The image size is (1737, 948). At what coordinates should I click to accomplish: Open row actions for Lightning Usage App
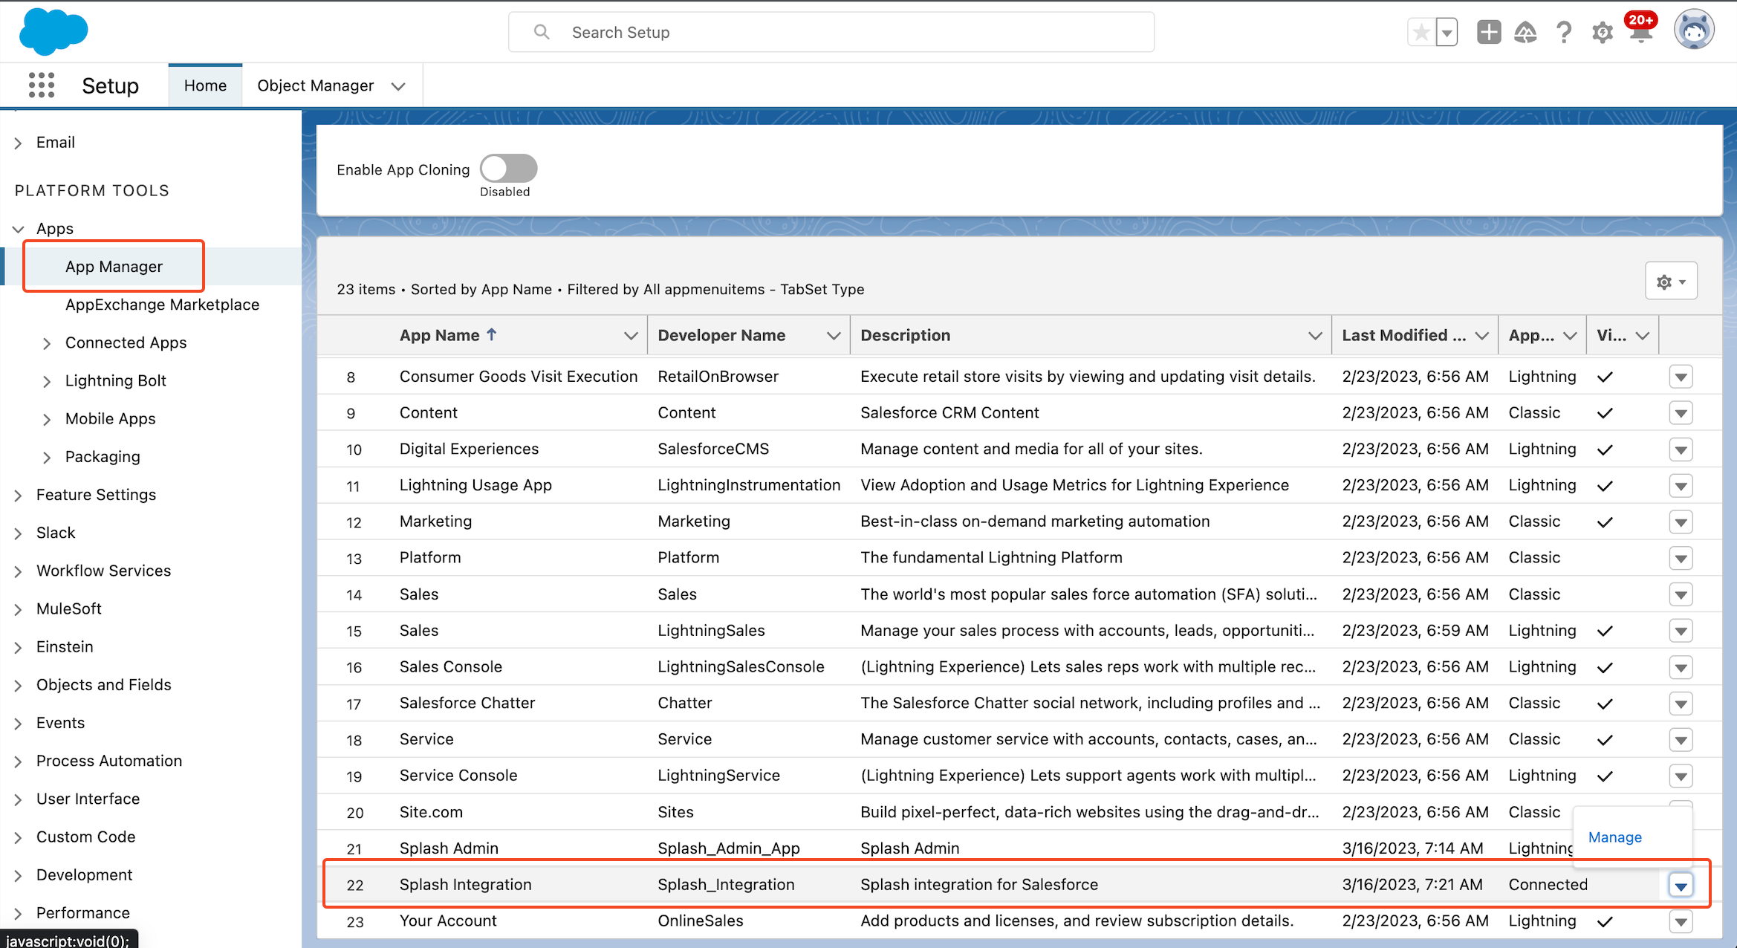1681,486
